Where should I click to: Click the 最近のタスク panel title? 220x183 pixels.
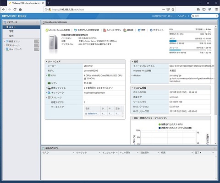coord(52,148)
